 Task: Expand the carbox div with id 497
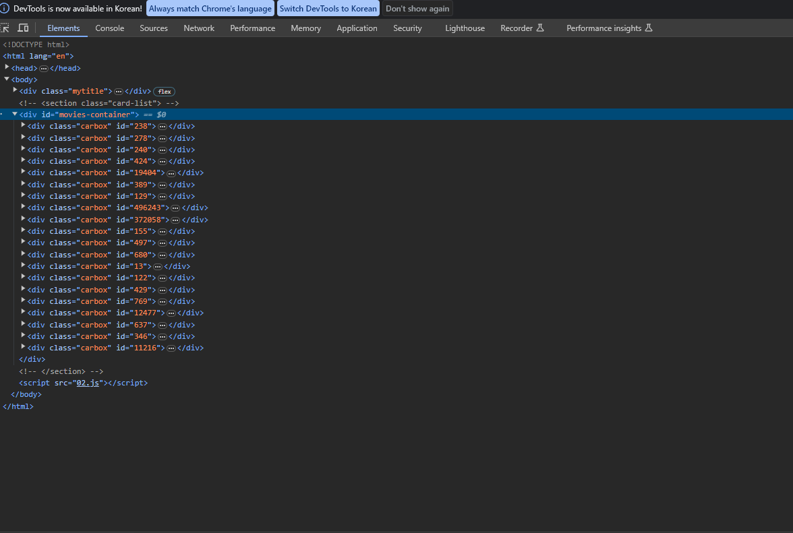point(23,242)
